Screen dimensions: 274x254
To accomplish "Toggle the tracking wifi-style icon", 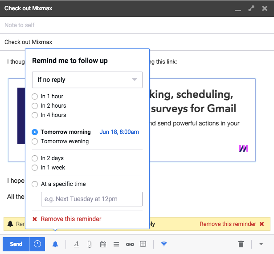I will [164, 244].
